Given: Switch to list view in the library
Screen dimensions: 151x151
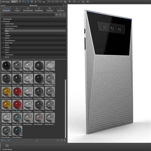Looking at the screenshot, I should pos(2,140).
